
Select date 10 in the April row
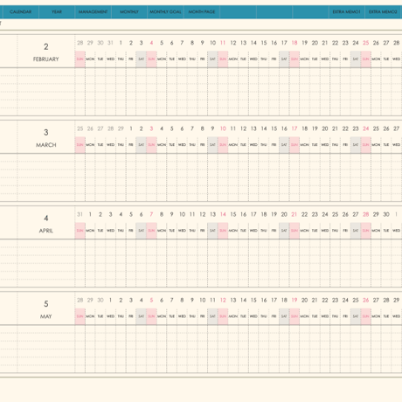[182, 214]
